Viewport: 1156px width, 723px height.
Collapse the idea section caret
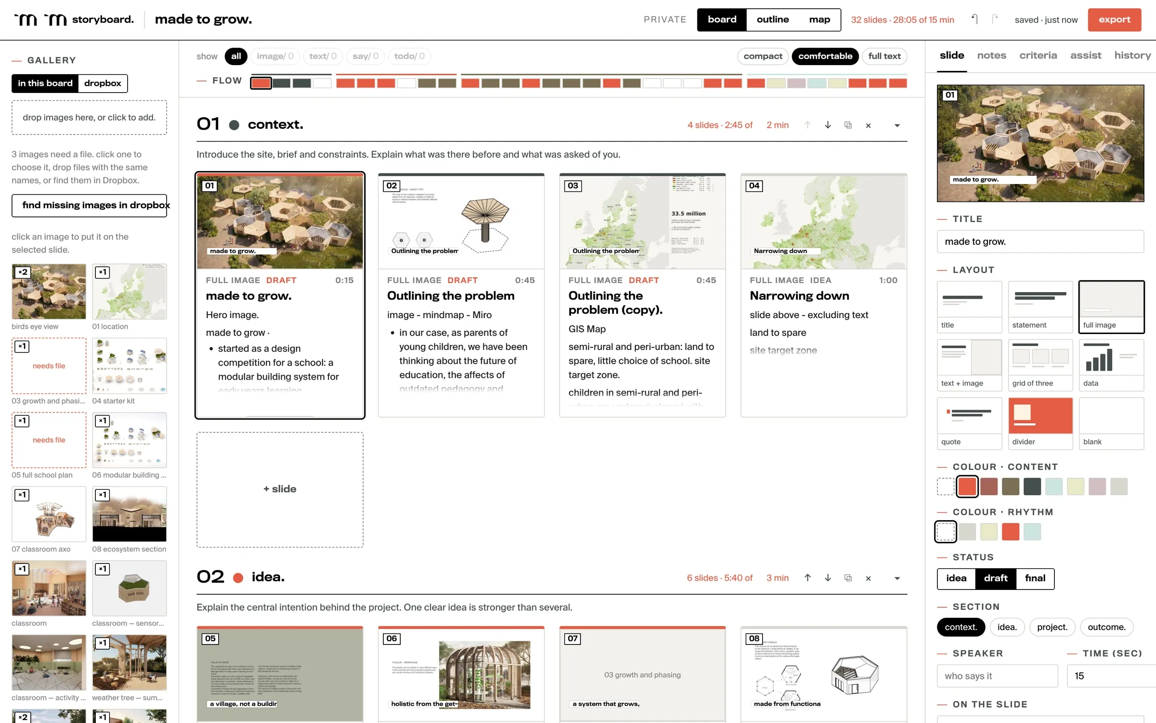[x=897, y=578]
